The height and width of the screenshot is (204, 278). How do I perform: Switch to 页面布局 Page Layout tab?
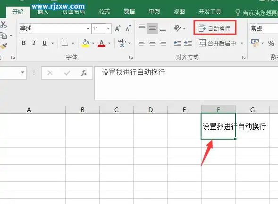pyautogui.click(x=74, y=12)
